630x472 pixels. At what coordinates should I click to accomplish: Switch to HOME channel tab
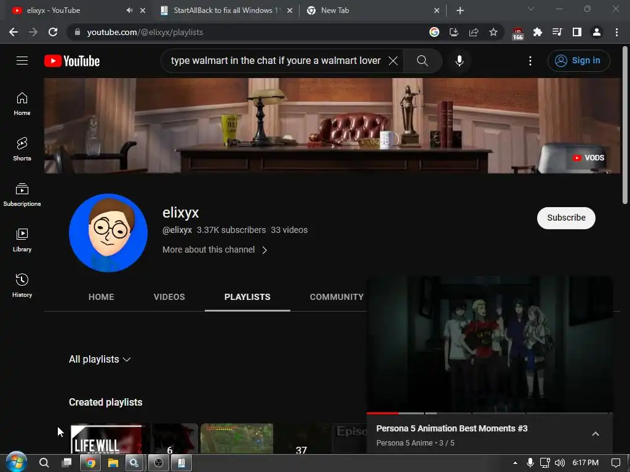[x=102, y=297]
